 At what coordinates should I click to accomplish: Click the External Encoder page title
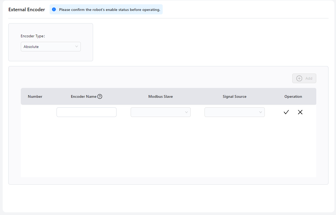point(27,10)
